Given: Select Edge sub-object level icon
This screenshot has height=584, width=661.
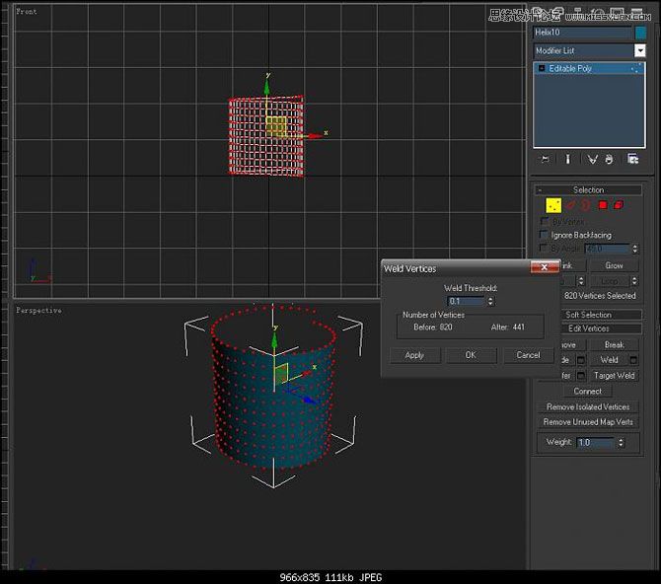Looking at the screenshot, I should 570,205.
